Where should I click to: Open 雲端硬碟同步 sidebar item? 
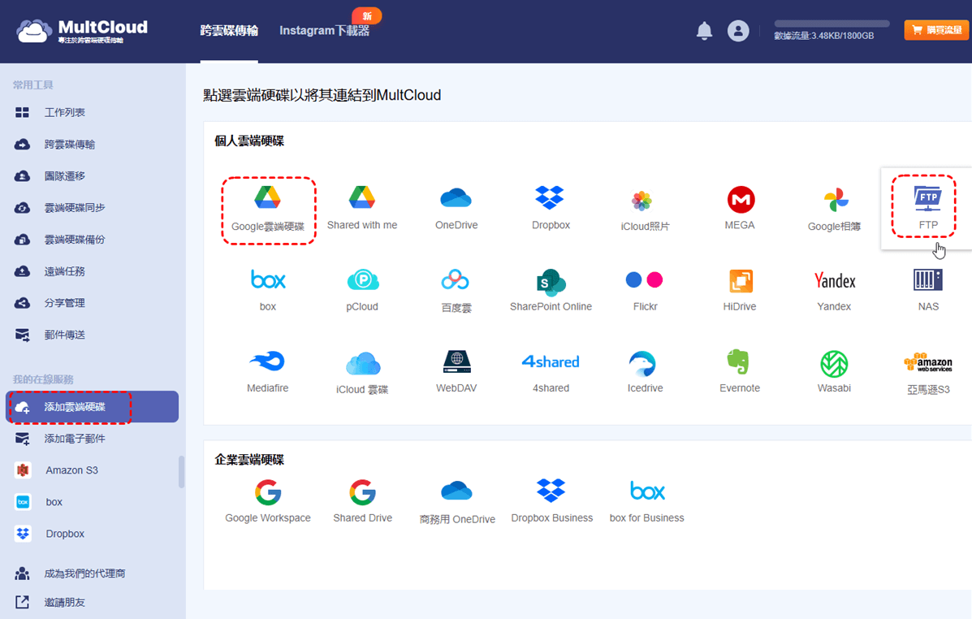(75, 208)
